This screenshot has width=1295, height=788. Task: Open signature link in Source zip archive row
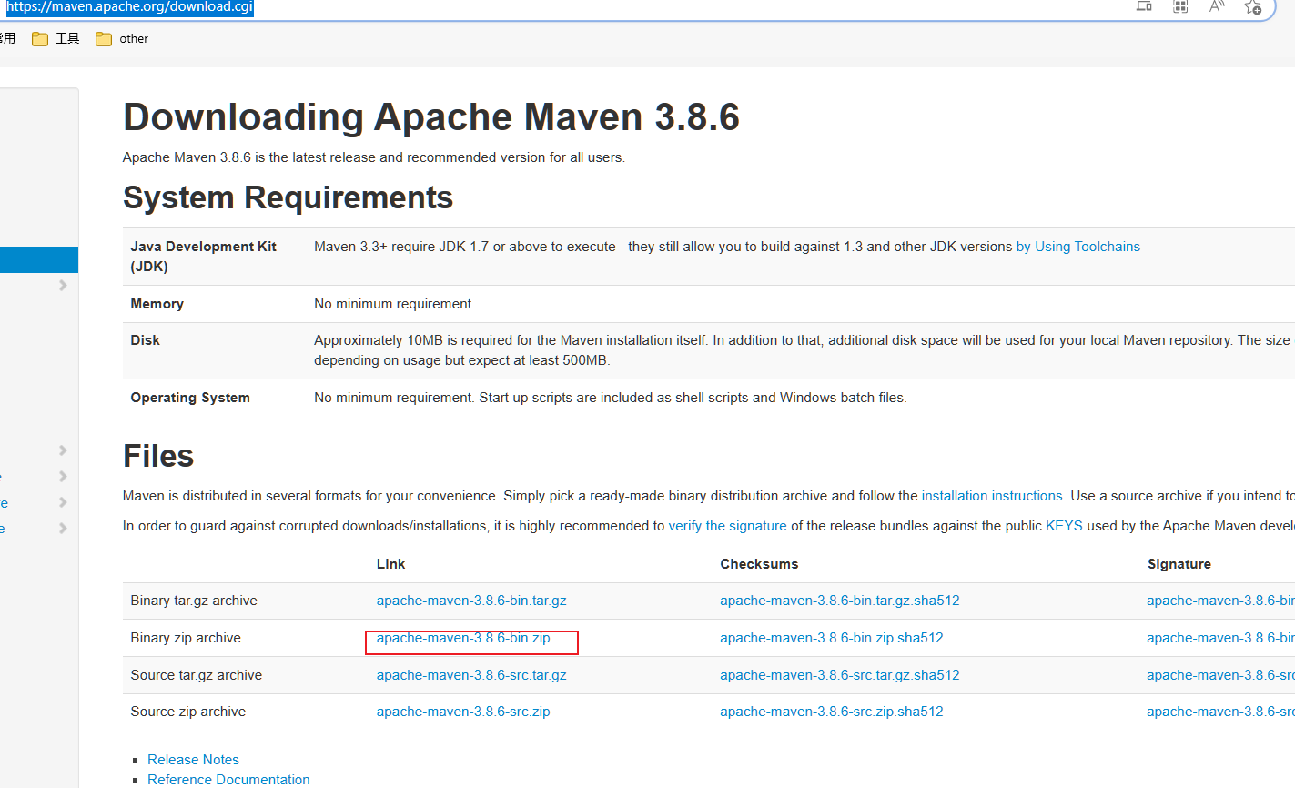(x=1220, y=712)
